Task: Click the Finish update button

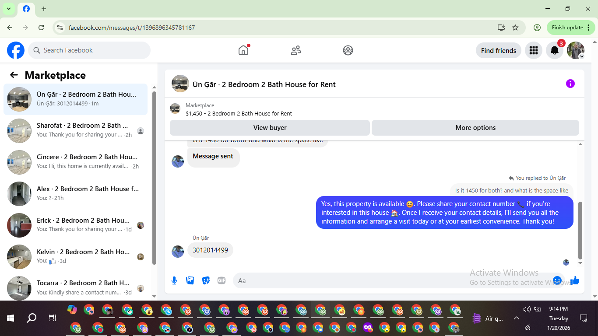Action: point(571,28)
